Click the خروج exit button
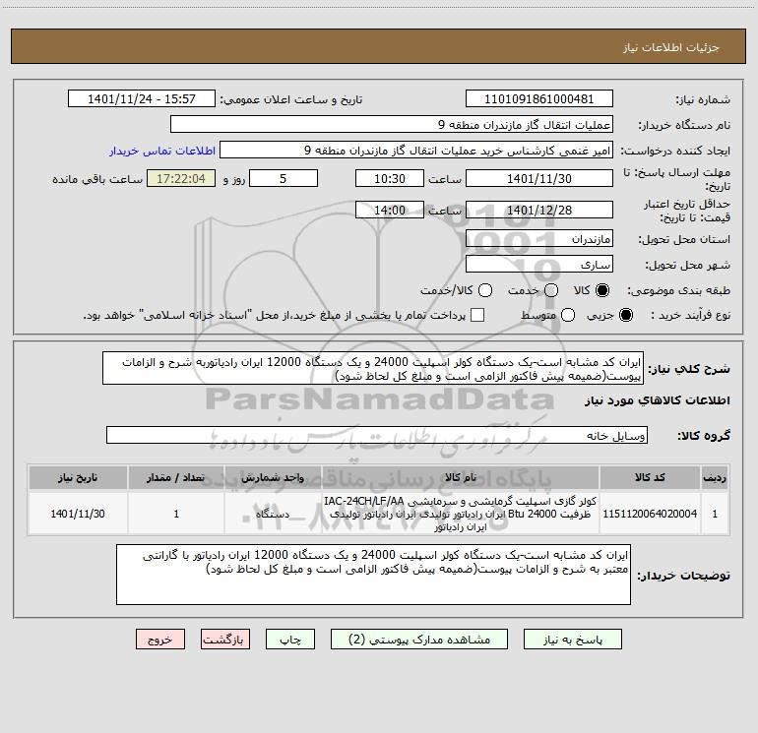The height and width of the screenshot is (733, 758). point(160,640)
